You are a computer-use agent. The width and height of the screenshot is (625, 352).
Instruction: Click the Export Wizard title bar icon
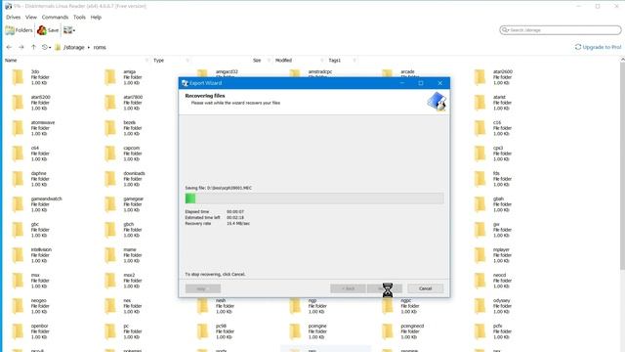[x=185, y=83]
